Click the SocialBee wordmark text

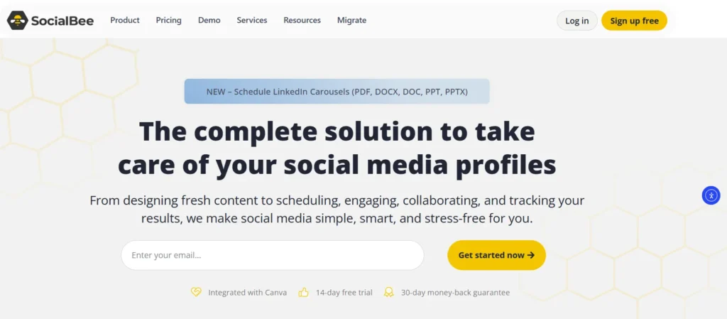[62, 21]
